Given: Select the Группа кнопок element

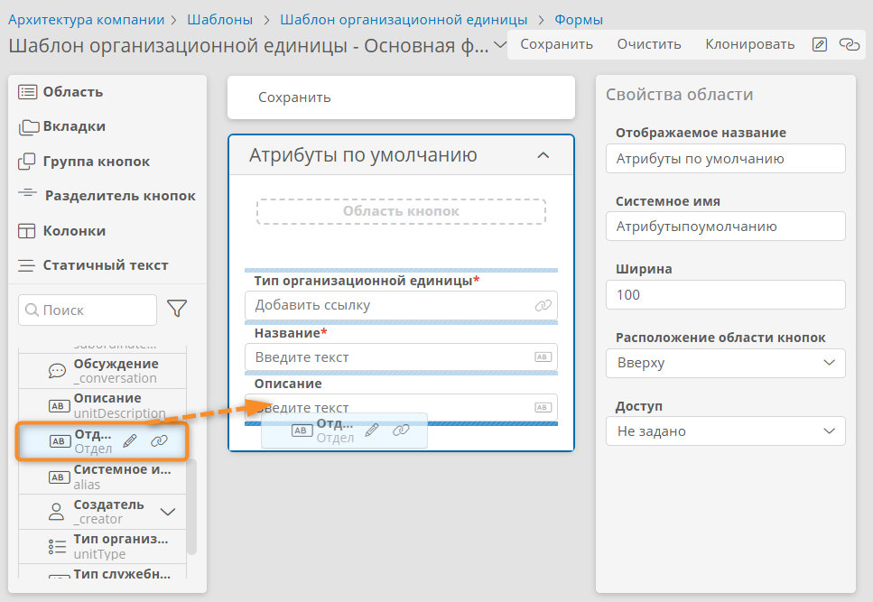Looking at the screenshot, I should pos(84,162).
